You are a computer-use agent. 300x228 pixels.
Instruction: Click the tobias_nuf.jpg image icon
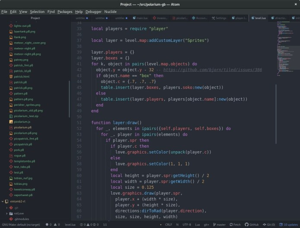pos(11,178)
